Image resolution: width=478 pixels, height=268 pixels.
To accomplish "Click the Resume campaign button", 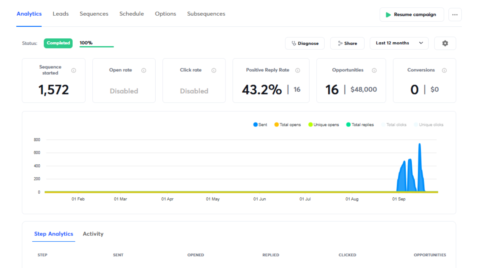I will [412, 14].
